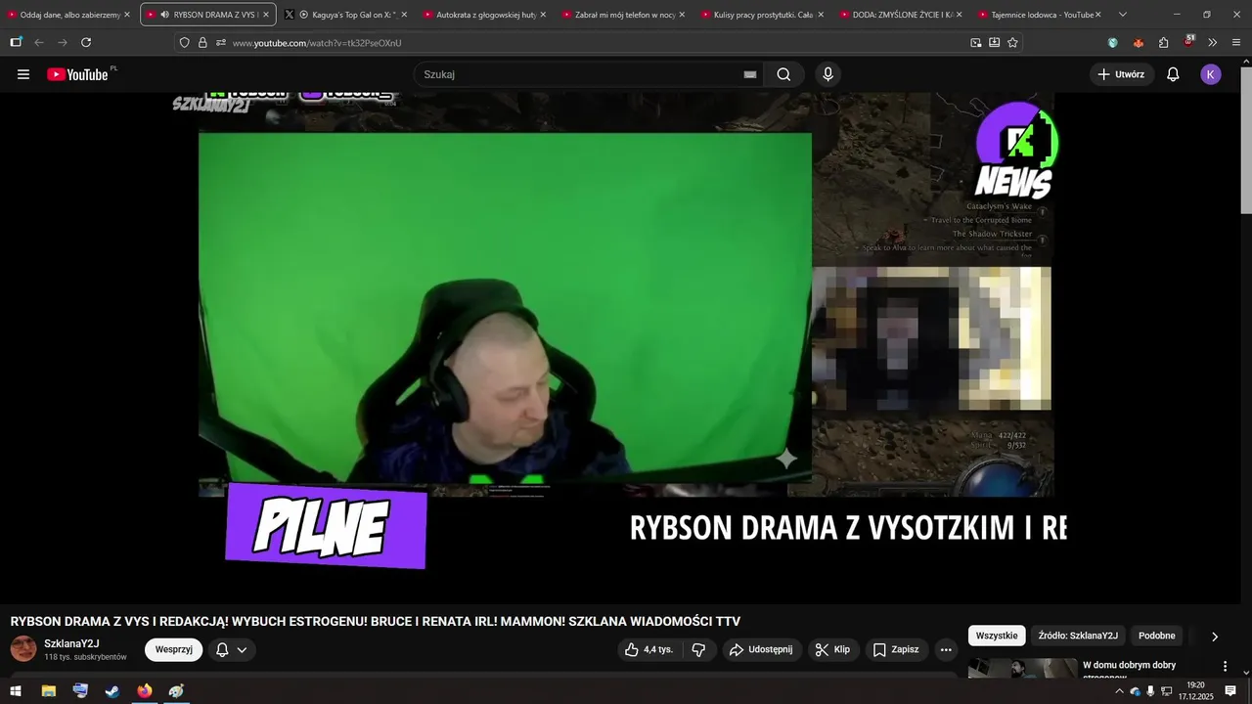Open the orange fox extension icon

point(1139,42)
